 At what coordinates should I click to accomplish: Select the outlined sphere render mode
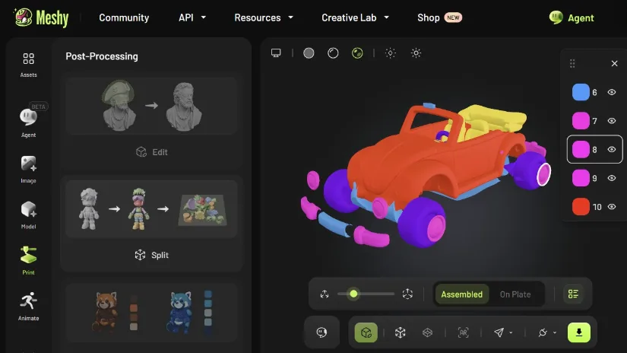point(333,52)
